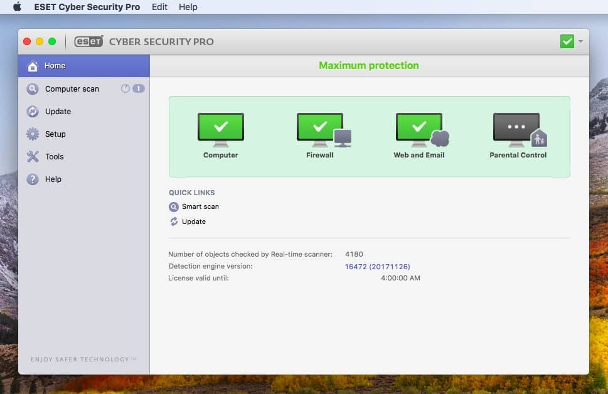The width and height of the screenshot is (608, 394).
Task: Click the green protection status checkmark badge
Action: coord(567,41)
